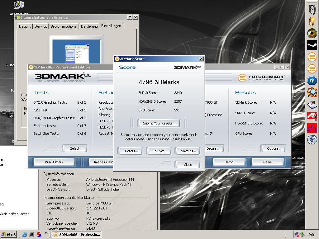
Task: Click the PCI Express x16 Bus-Typ value
Action: tap(98, 218)
